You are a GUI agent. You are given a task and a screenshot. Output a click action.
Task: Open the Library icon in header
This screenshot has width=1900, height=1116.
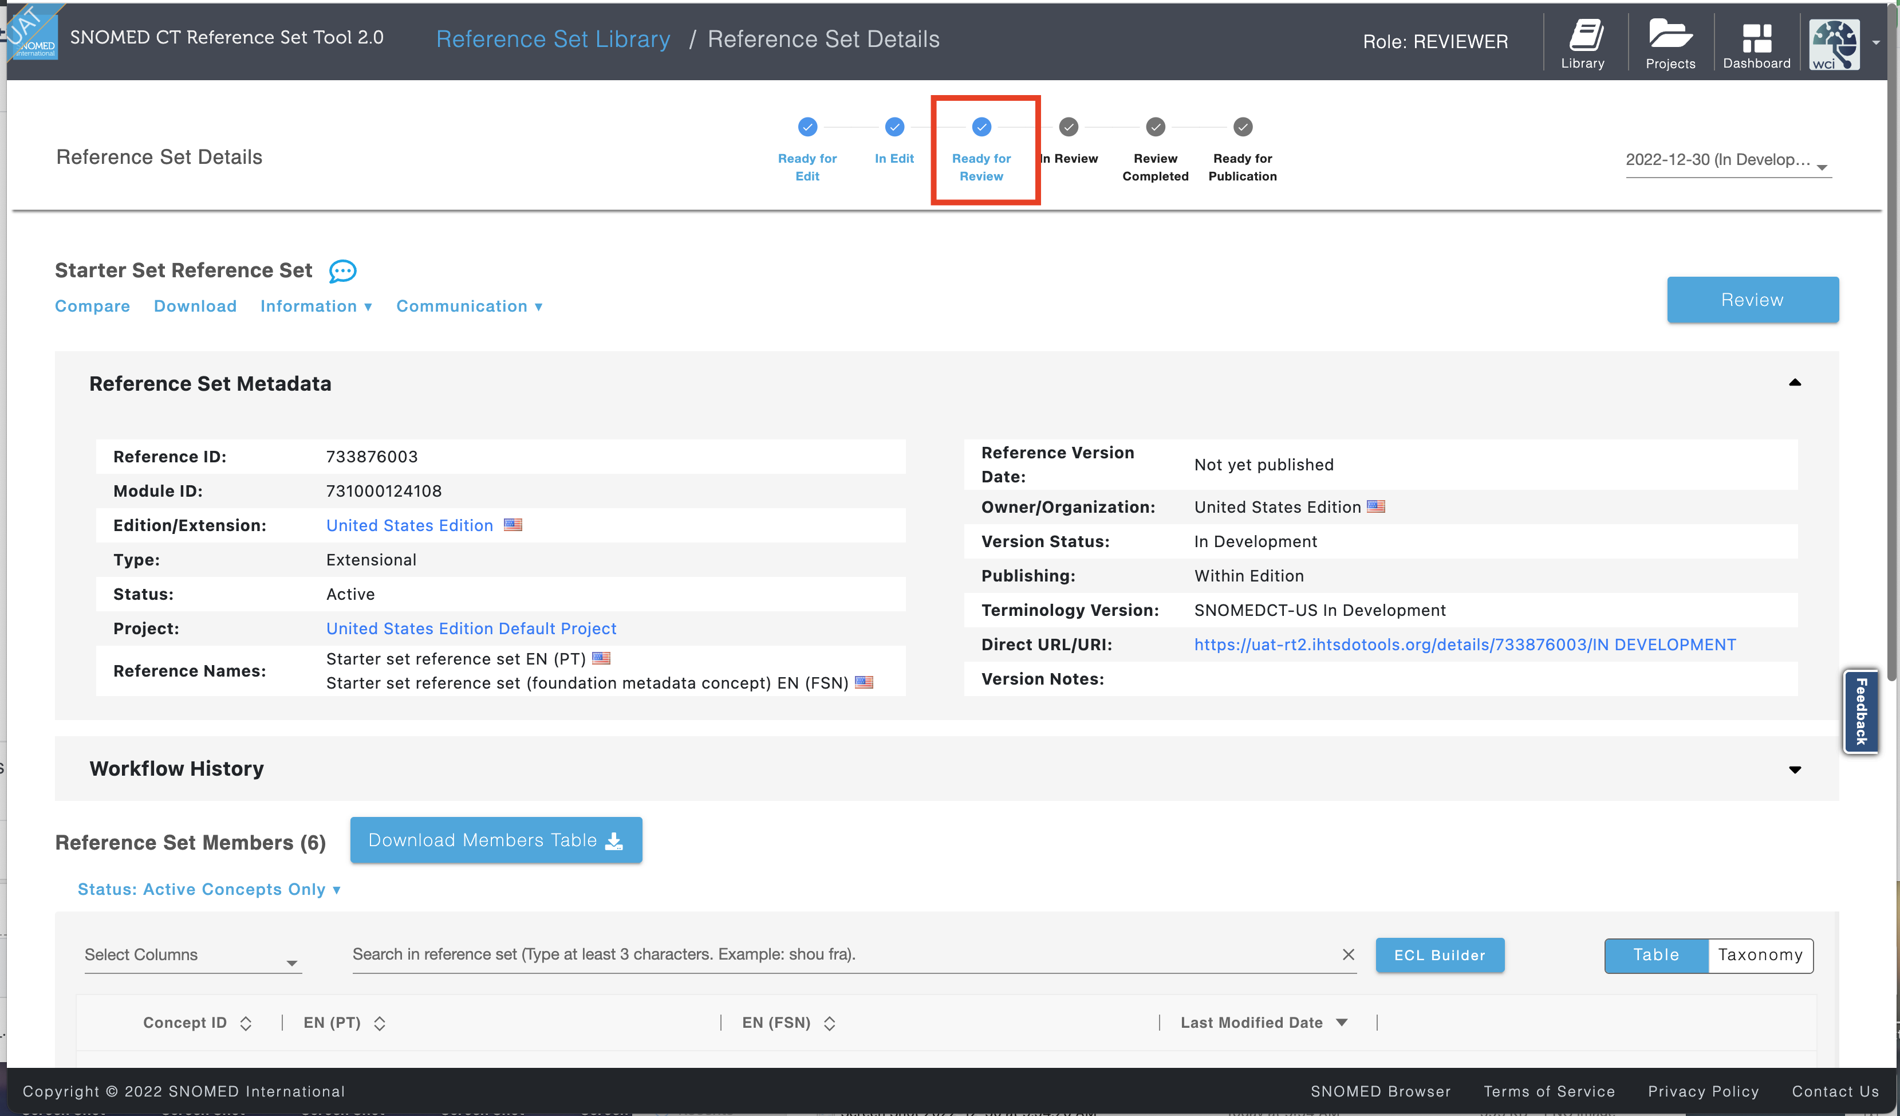coord(1583,44)
